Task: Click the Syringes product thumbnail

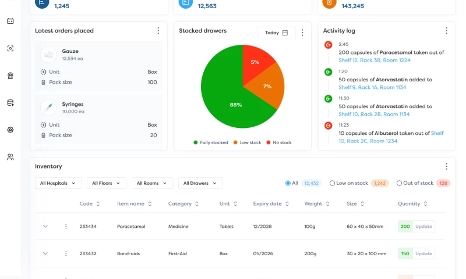Action: tap(48, 108)
